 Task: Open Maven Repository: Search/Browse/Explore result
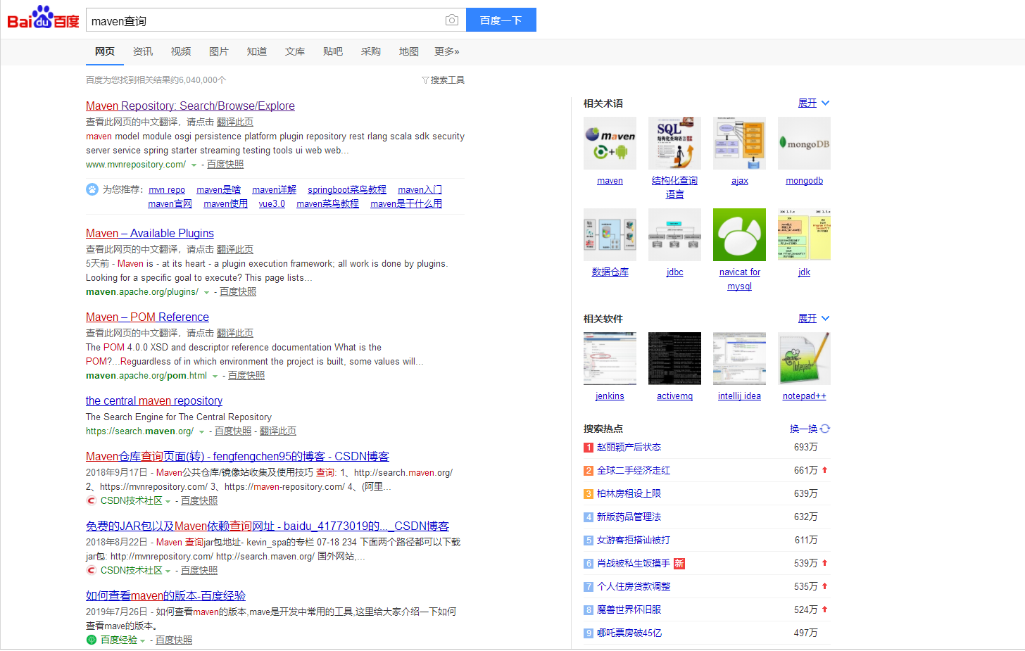(x=190, y=106)
